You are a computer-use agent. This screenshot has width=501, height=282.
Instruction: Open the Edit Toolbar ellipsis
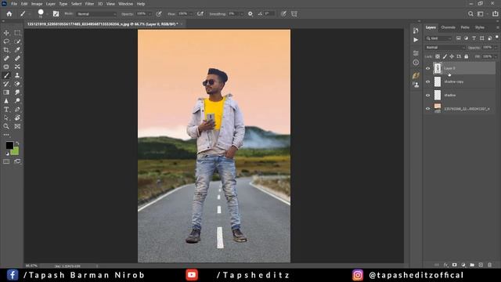pyautogui.click(x=6, y=135)
